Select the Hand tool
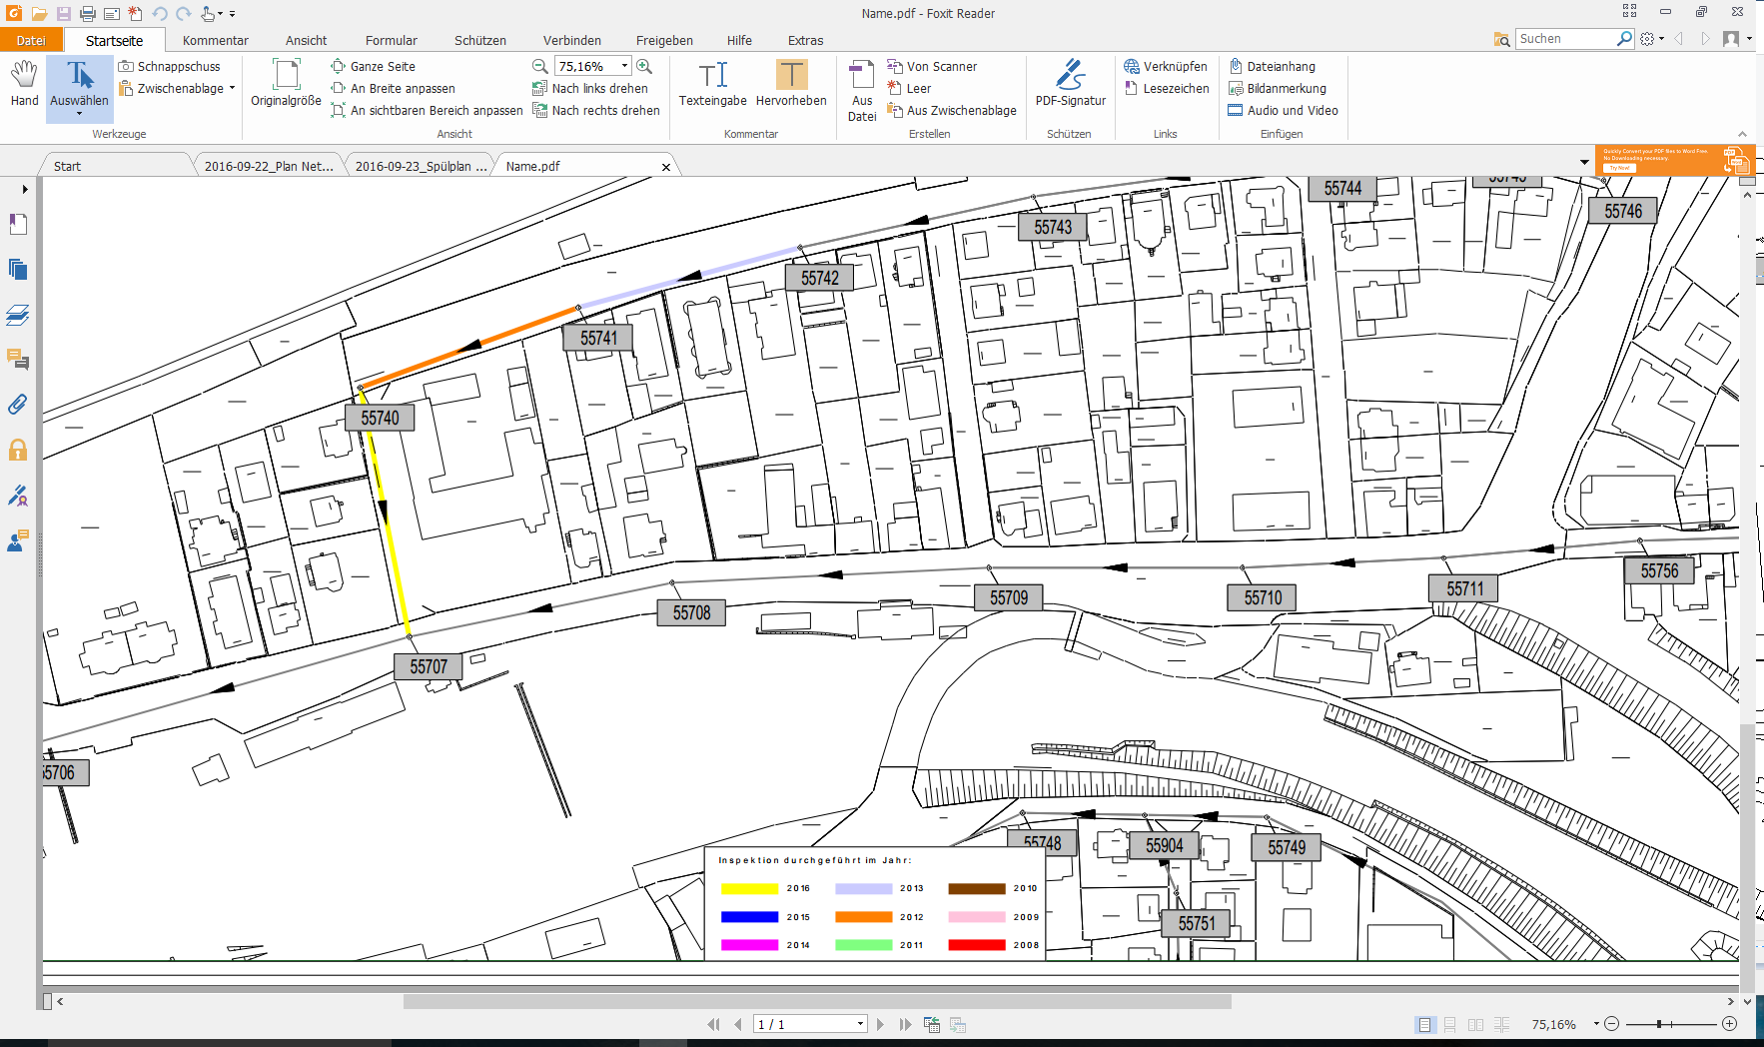 tap(24, 83)
